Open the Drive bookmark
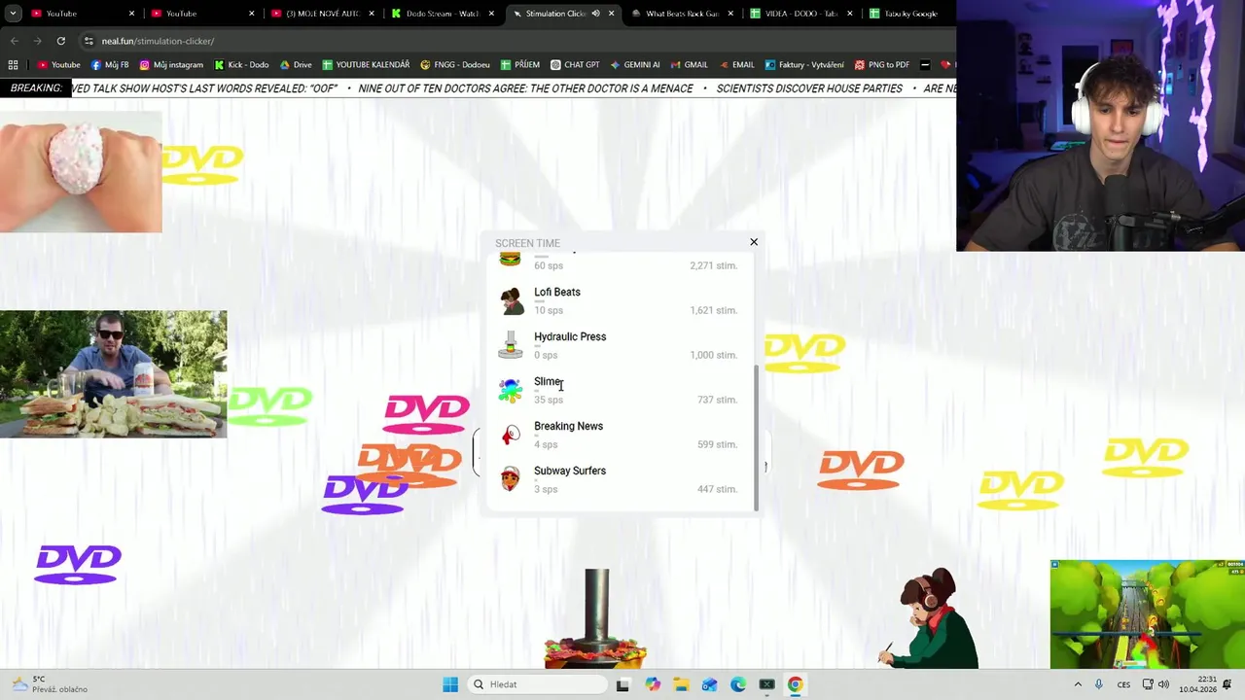The image size is (1245, 700). [x=296, y=65]
